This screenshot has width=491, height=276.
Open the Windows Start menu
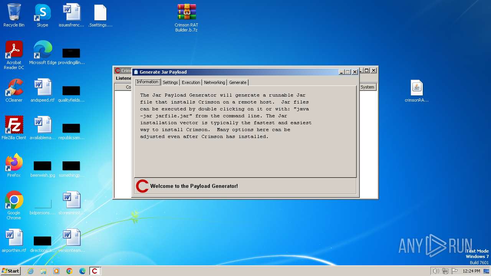[11, 271]
